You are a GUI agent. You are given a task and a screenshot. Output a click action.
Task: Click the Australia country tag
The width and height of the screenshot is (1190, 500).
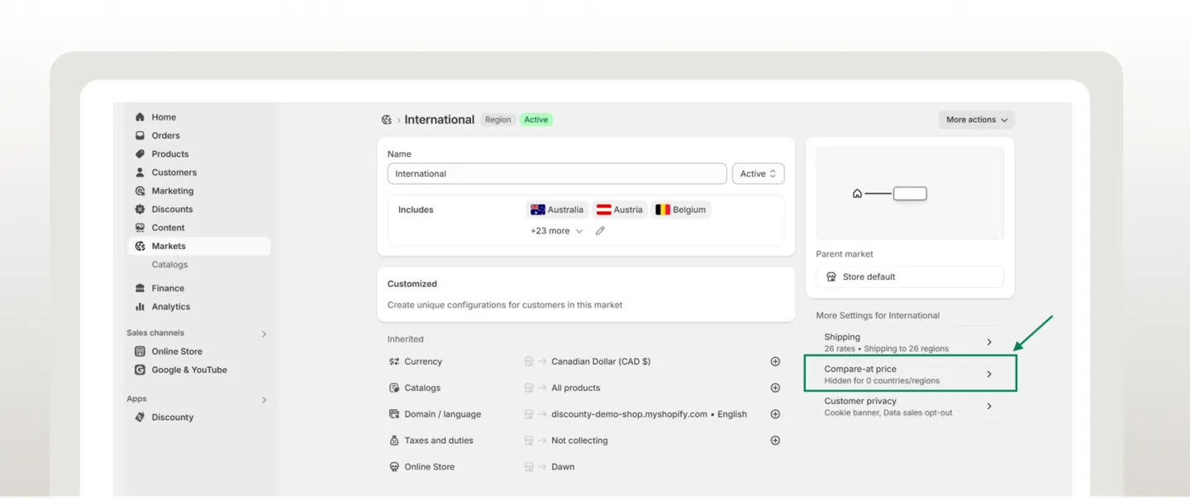pos(557,210)
